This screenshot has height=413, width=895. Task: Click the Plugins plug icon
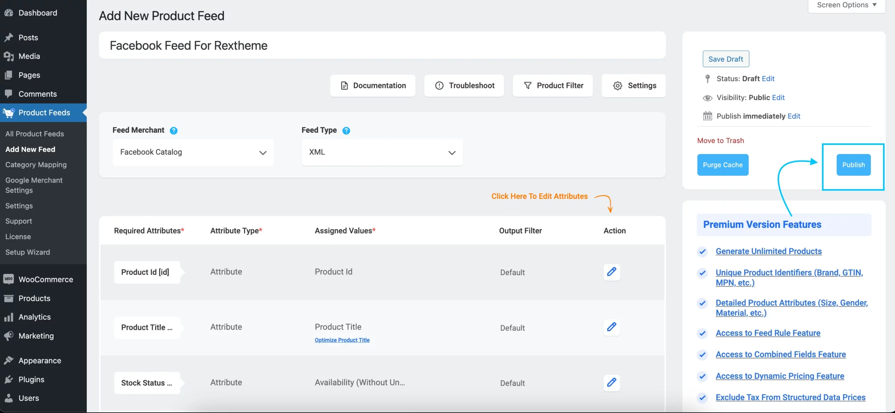point(9,379)
